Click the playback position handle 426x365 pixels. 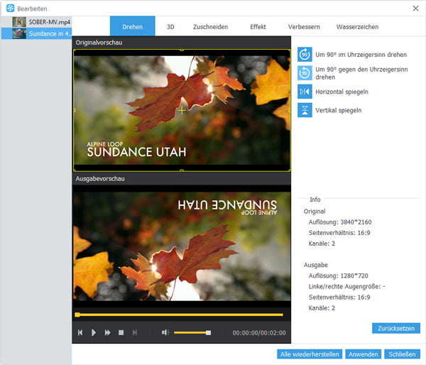[x=77, y=315]
